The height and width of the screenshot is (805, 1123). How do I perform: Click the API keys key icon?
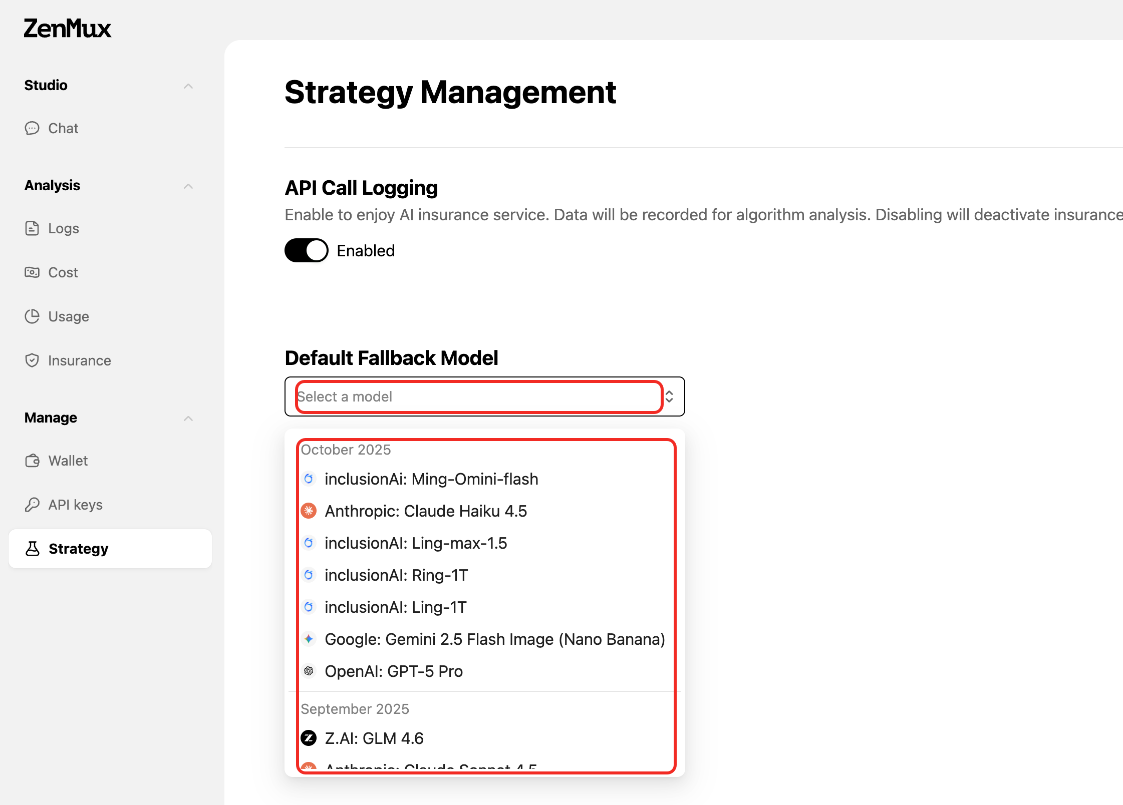point(32,504)
